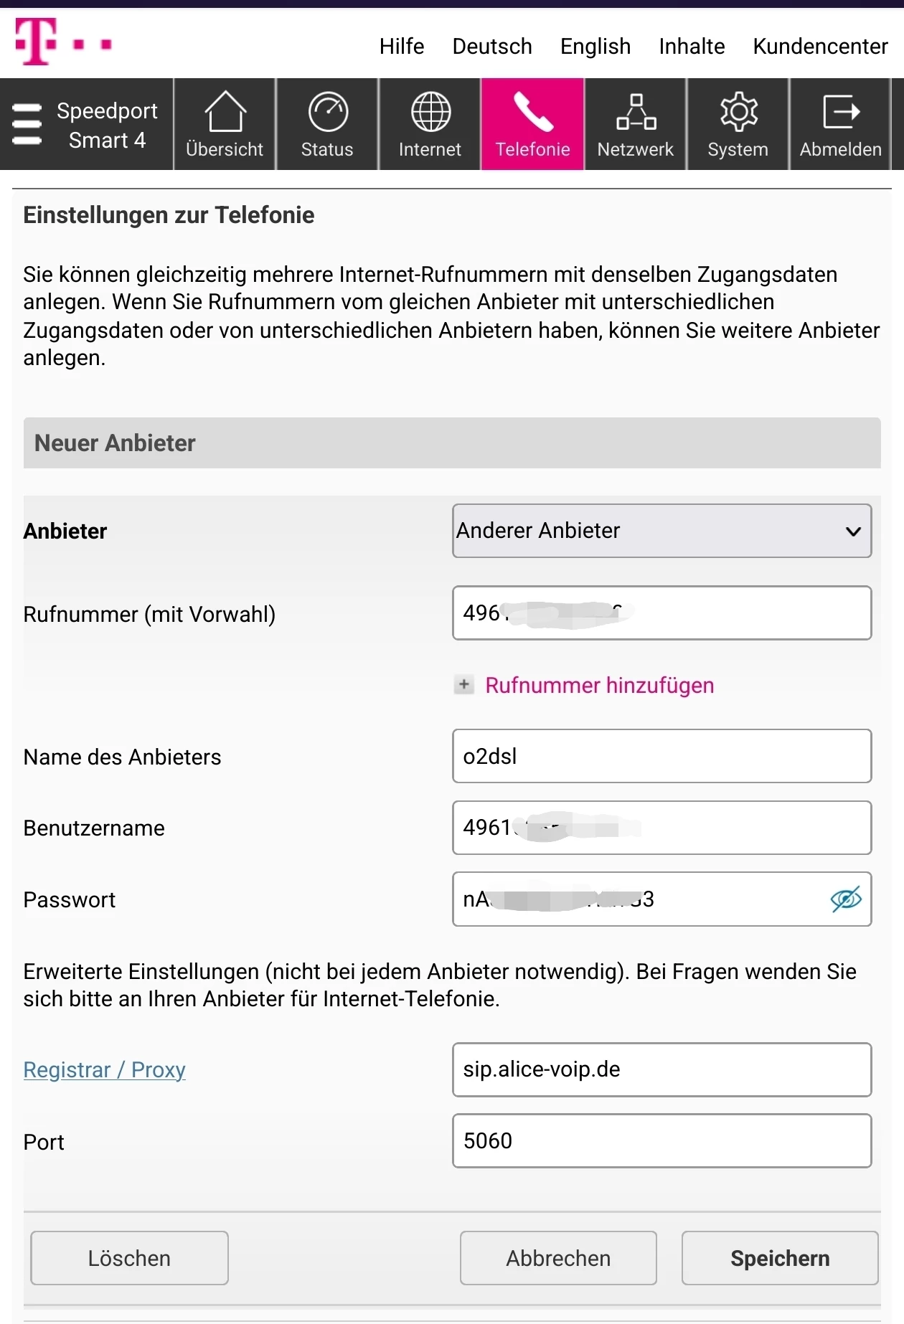Open Netzwerk network icon section
This screenshot has height=1324, width=904.
pyautogui.click(x=636, y=113)
